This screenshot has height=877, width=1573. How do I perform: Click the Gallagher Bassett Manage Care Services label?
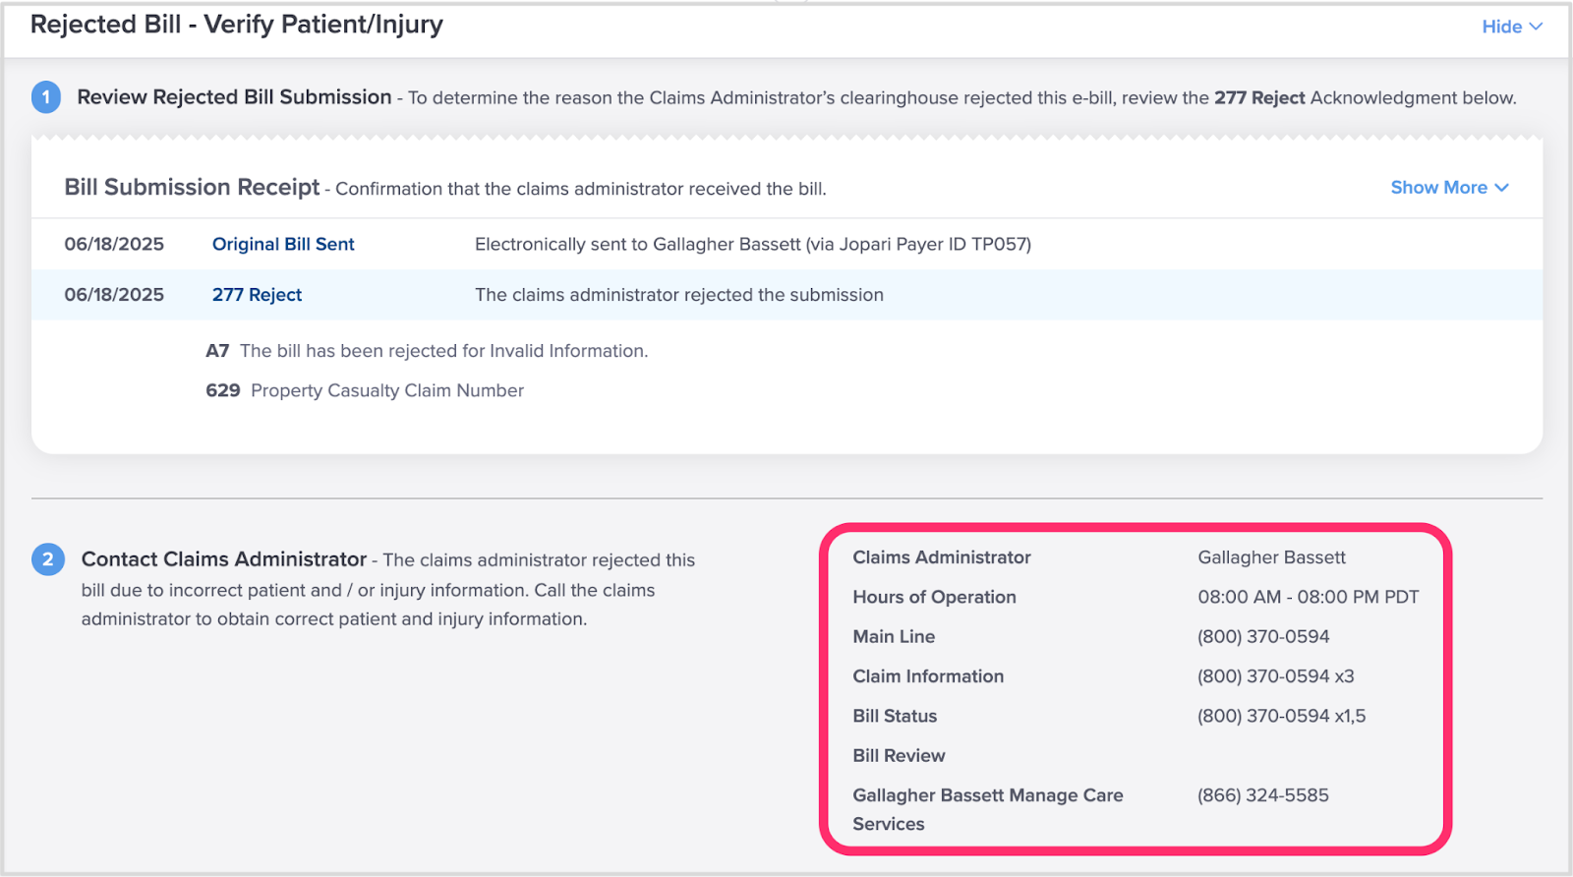point(988,809)
